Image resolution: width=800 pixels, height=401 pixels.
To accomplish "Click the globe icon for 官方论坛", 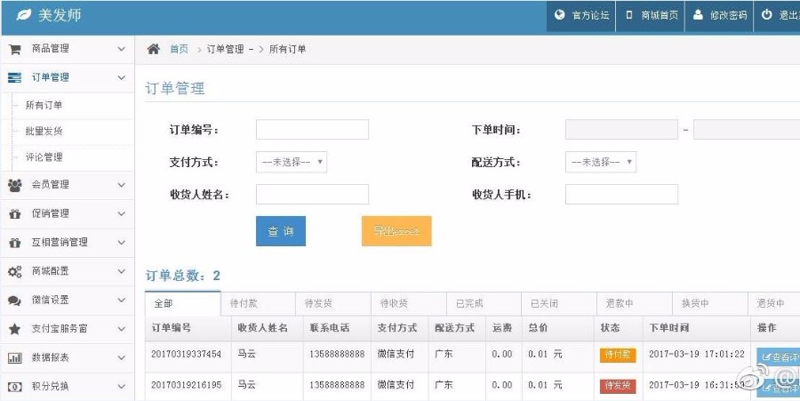I will click(x=560, y=15).
